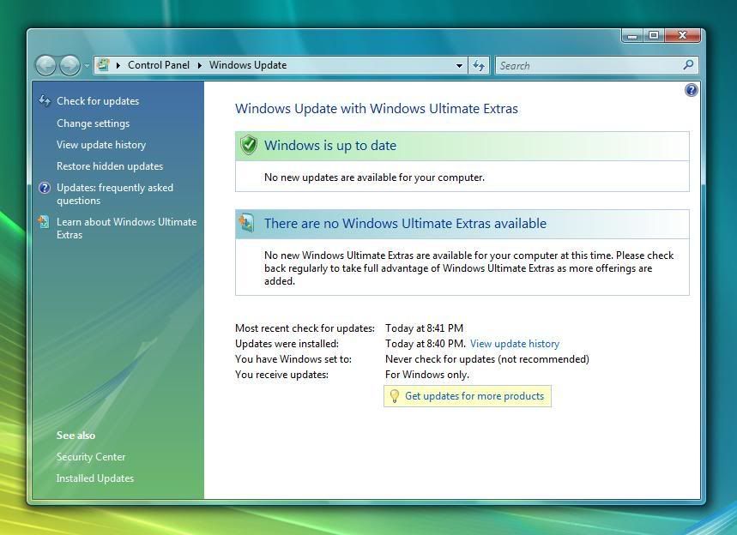
Task: Click the green shield status icon
Action: [249, 145]
